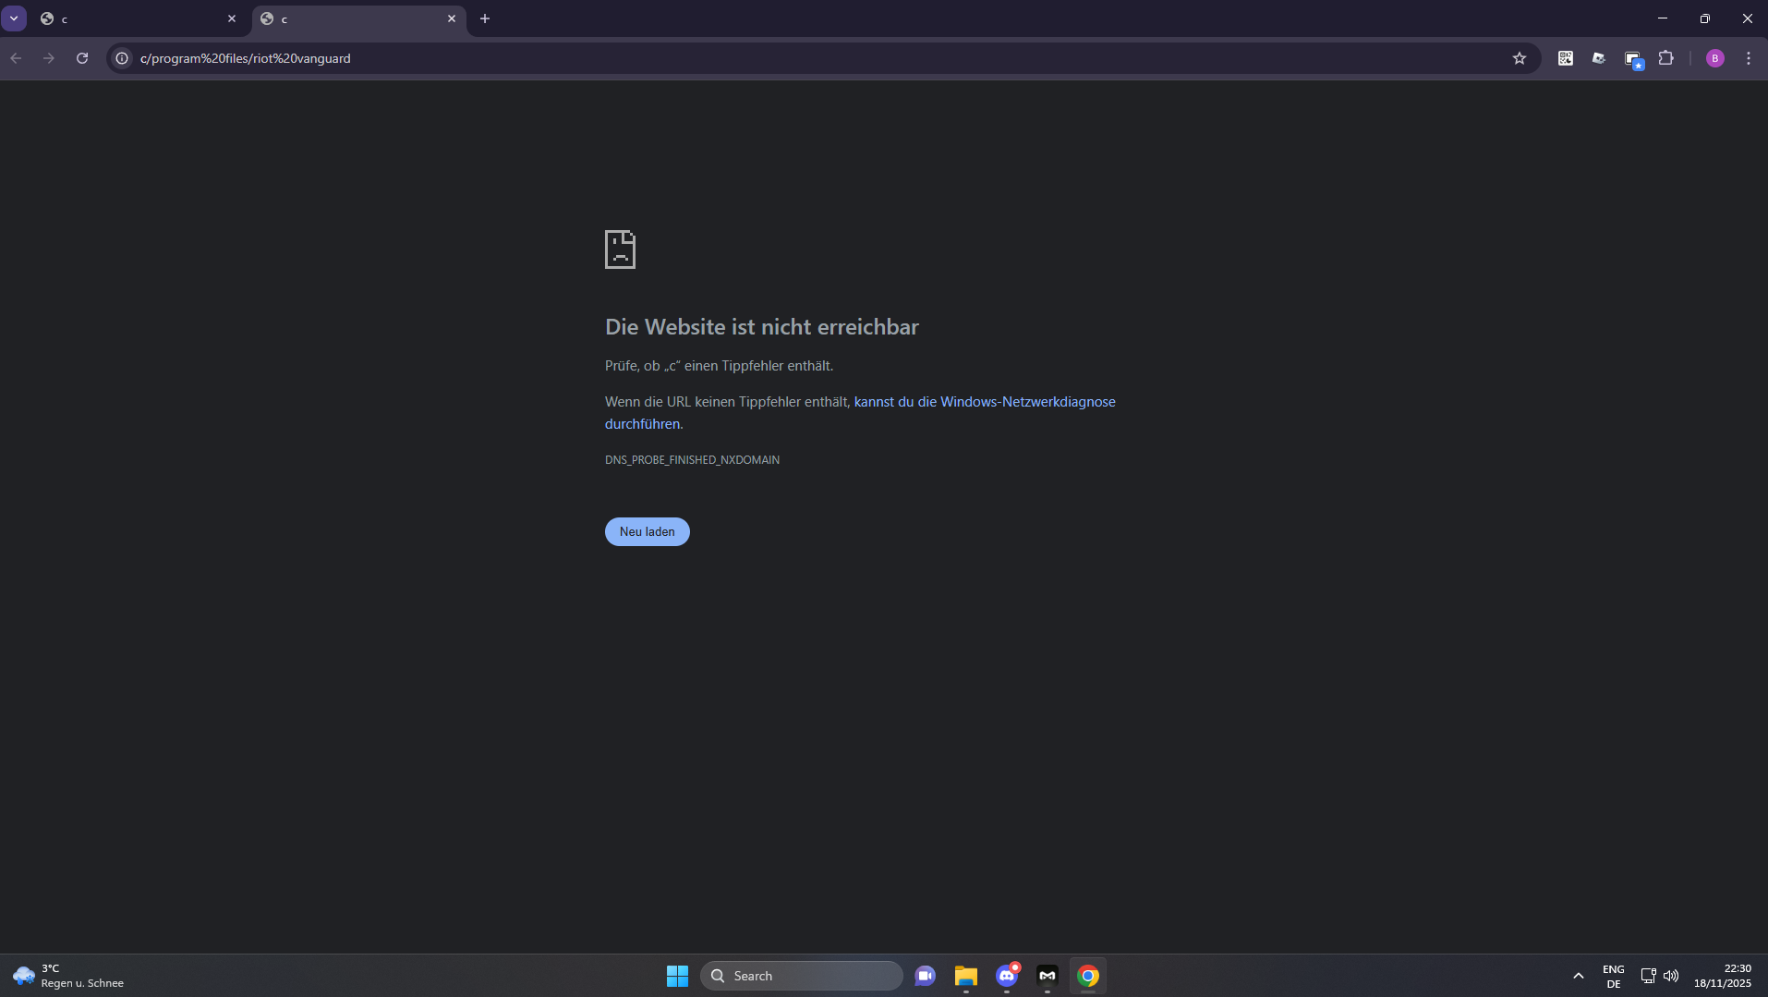Switch to the first tab titled c

pyautogui.click(x=139, y=18)
